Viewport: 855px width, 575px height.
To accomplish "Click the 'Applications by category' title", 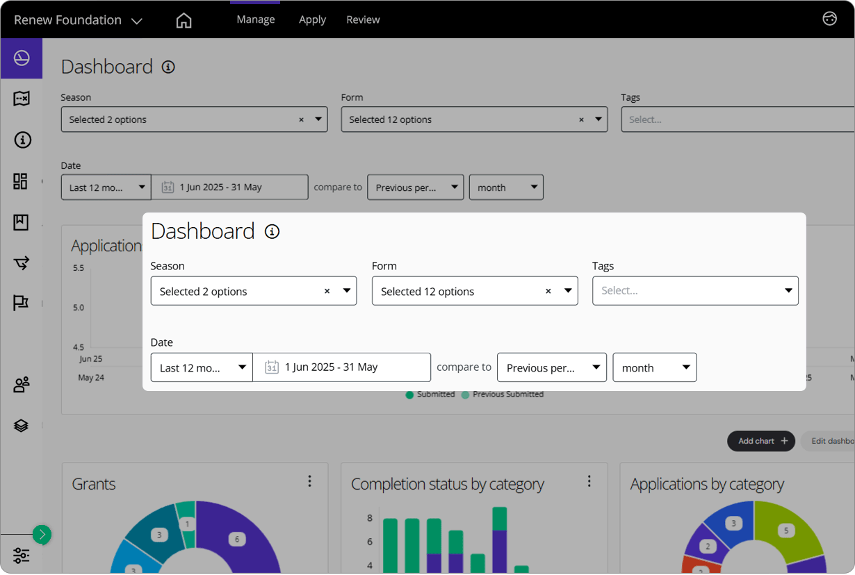I will pyautogui.click(x=707, y=484).
